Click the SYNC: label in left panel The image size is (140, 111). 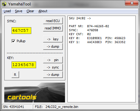[x=12, y=21]
